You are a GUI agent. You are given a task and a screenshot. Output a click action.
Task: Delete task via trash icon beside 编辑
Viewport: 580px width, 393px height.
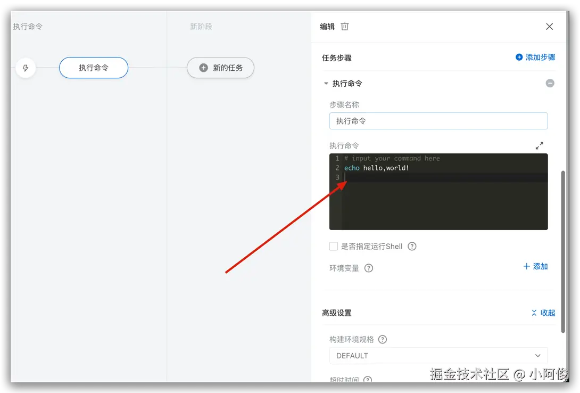345,27
